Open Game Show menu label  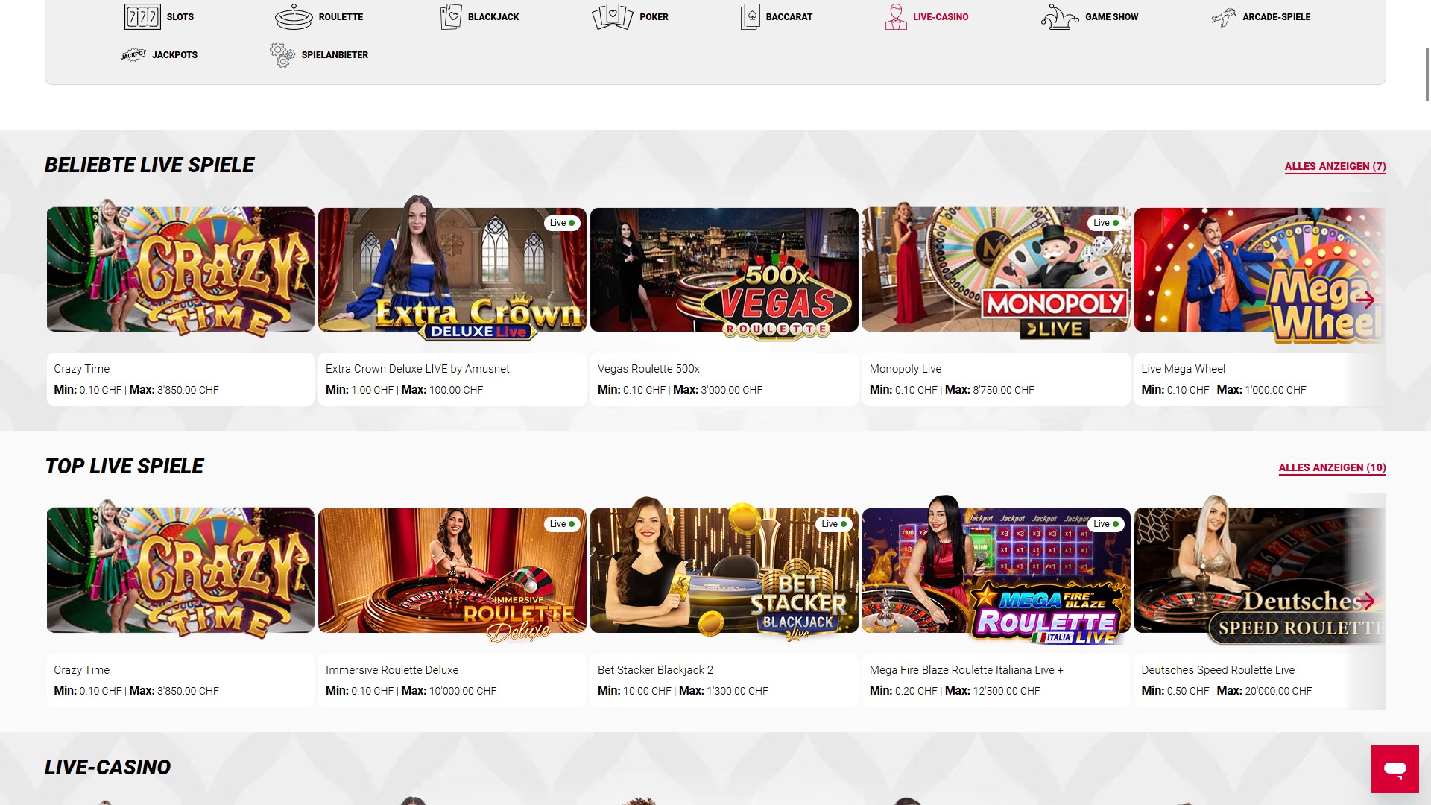[1112, 16]
